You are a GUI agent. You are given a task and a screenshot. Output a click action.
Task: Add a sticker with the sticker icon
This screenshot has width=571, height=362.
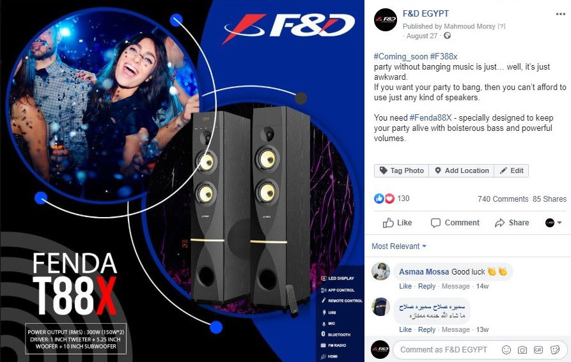tap(555, 350)
